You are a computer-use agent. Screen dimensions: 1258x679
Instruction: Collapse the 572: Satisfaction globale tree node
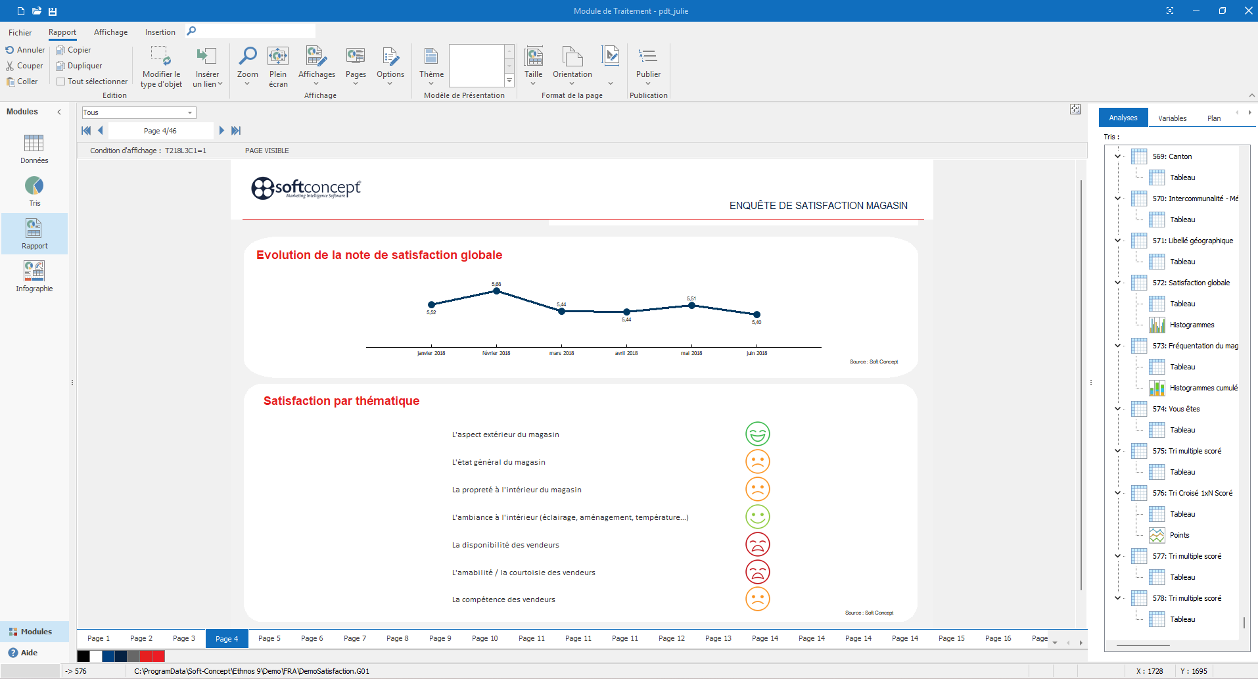pos(1117,282)
